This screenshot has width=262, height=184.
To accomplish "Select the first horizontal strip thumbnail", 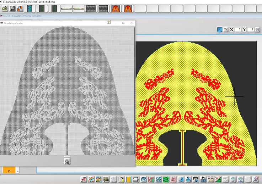I will click(x=66, y=9).
